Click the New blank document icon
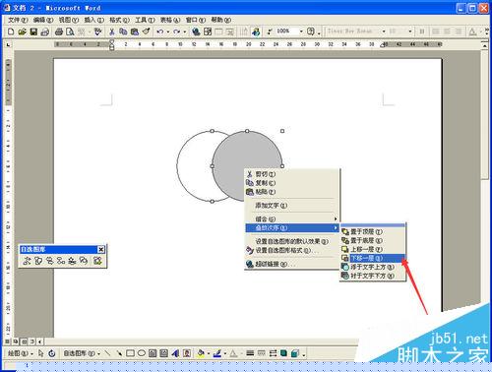The height and width of the screenshot is (372, 492). click(x=11, y=31)
